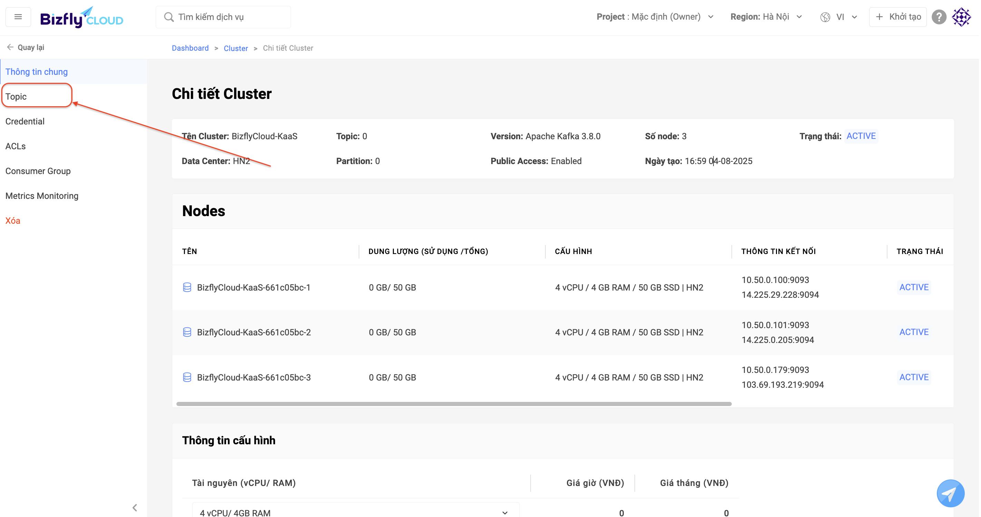Click the Khởi tạo button
981x517 pixels.
[897, 17]
